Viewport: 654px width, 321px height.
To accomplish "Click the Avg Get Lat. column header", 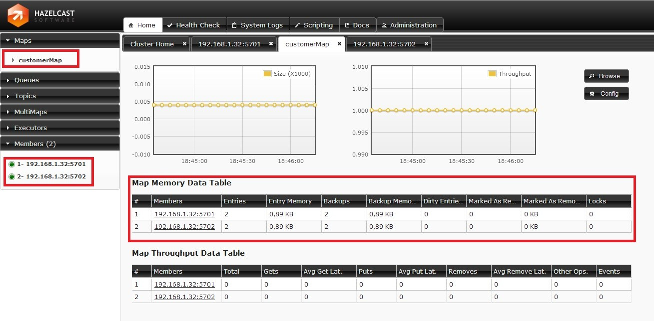I will pos(329,271).
